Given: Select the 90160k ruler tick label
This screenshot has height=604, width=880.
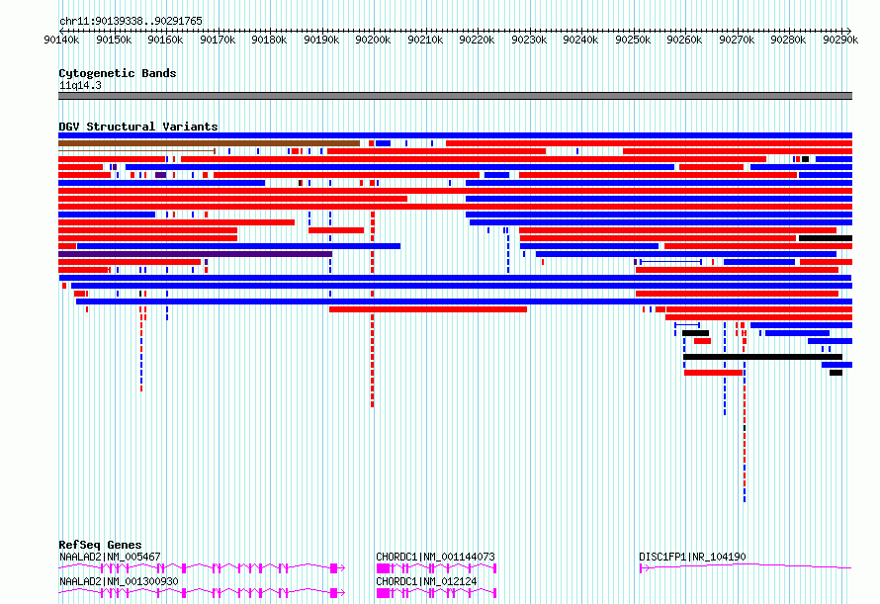Looking at the screenshot, I should (x=165, y=40).
